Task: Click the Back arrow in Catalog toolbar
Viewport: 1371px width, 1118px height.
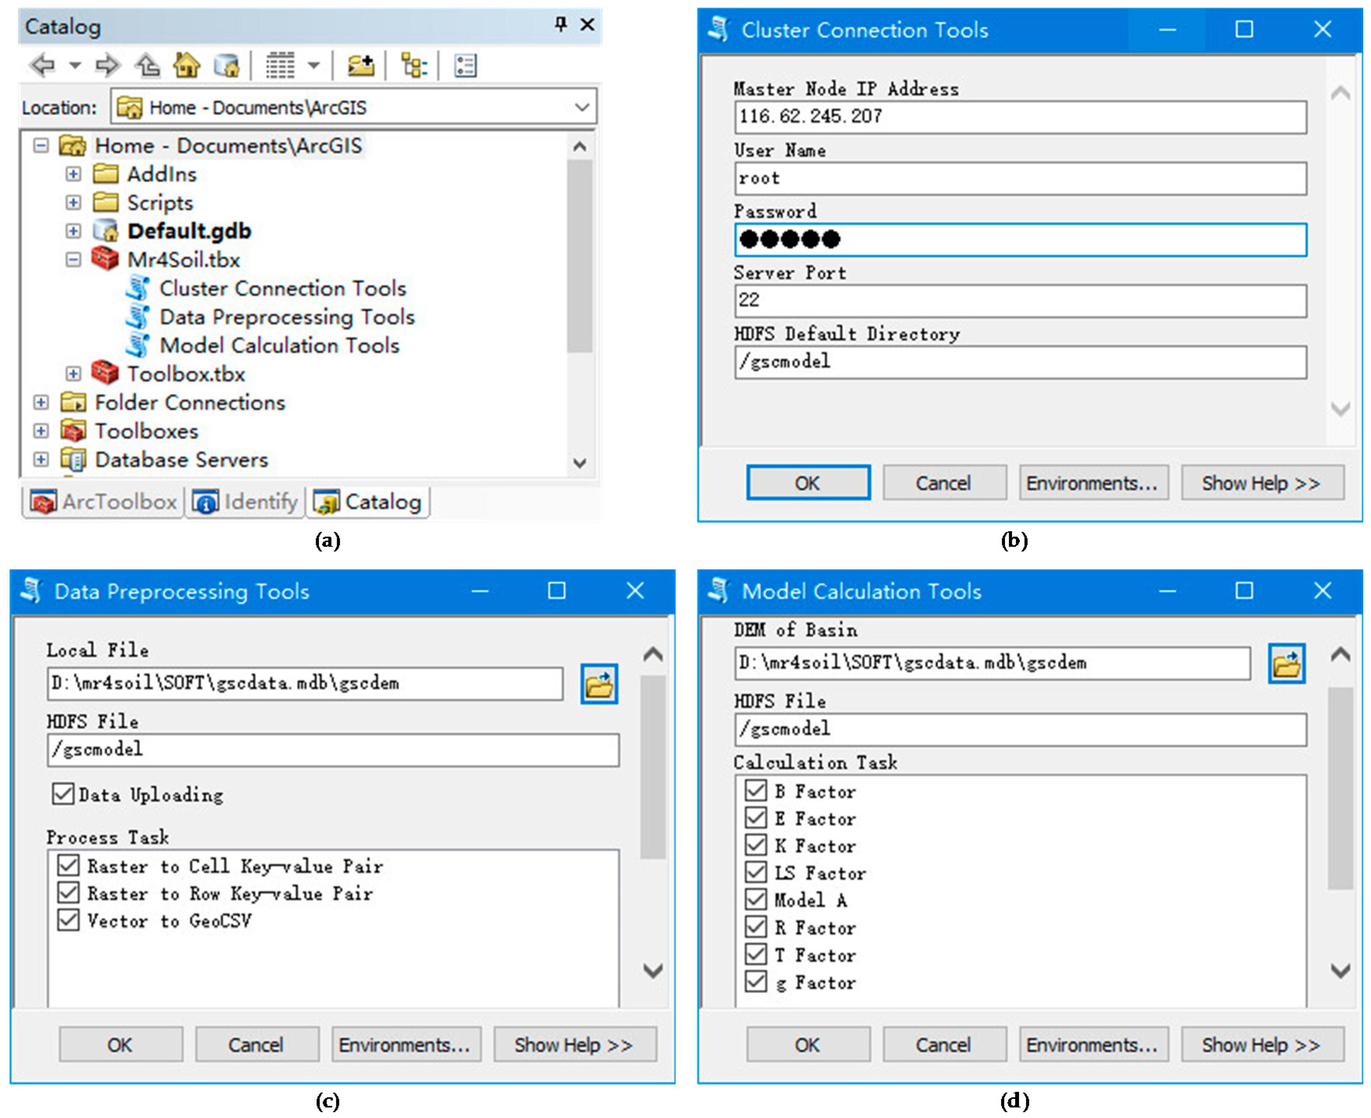Action: click(x=43, y=65)
